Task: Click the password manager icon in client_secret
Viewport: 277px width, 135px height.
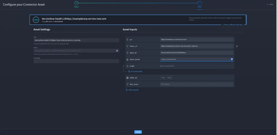Action: pyautogui.click(x=232, y=59)
